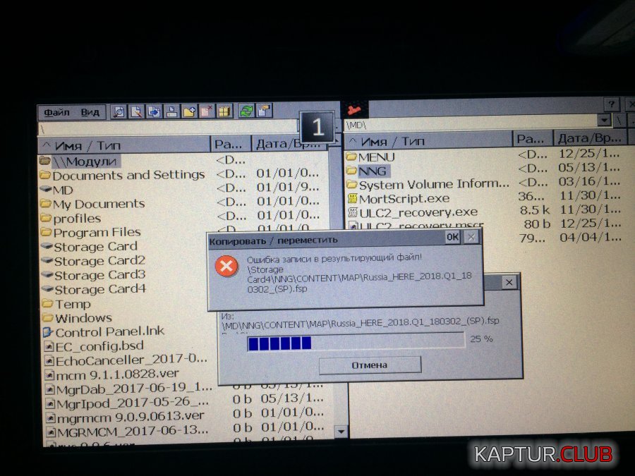Click the left panel scrollbar down arrow
The height and width of the screenshot is (476, 635).
point(341,430)
